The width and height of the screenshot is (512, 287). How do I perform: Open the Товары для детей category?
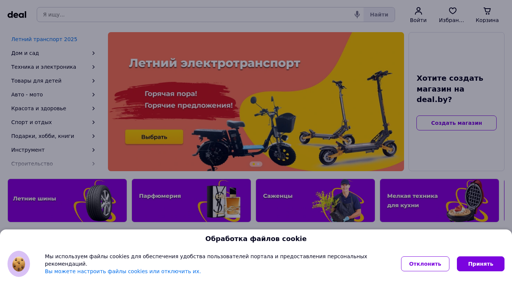click(36, 81)
